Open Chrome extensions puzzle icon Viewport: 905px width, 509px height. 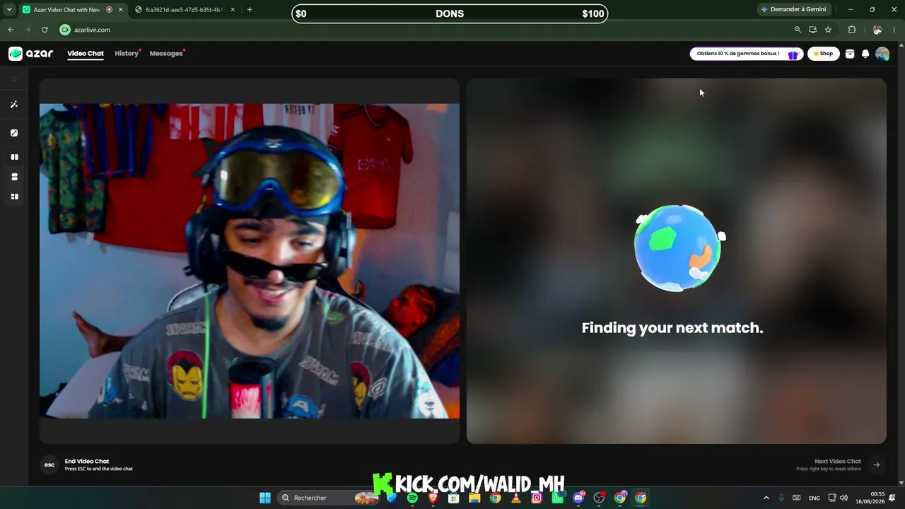tap(852, 30)
